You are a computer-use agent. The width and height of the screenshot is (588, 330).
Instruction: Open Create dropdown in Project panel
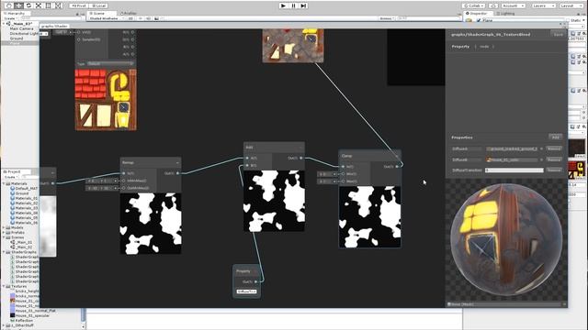11,177
